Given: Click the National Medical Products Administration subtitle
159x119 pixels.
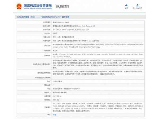Looking at the screenshot, I should [38, 9].
